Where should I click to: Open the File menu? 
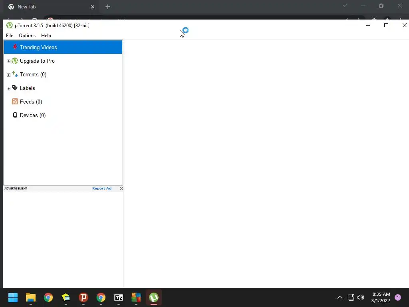(10, 36)
